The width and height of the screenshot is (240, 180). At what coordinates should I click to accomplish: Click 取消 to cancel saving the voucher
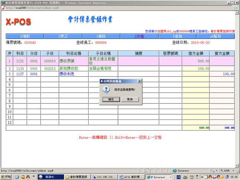(x=130, y=99)
